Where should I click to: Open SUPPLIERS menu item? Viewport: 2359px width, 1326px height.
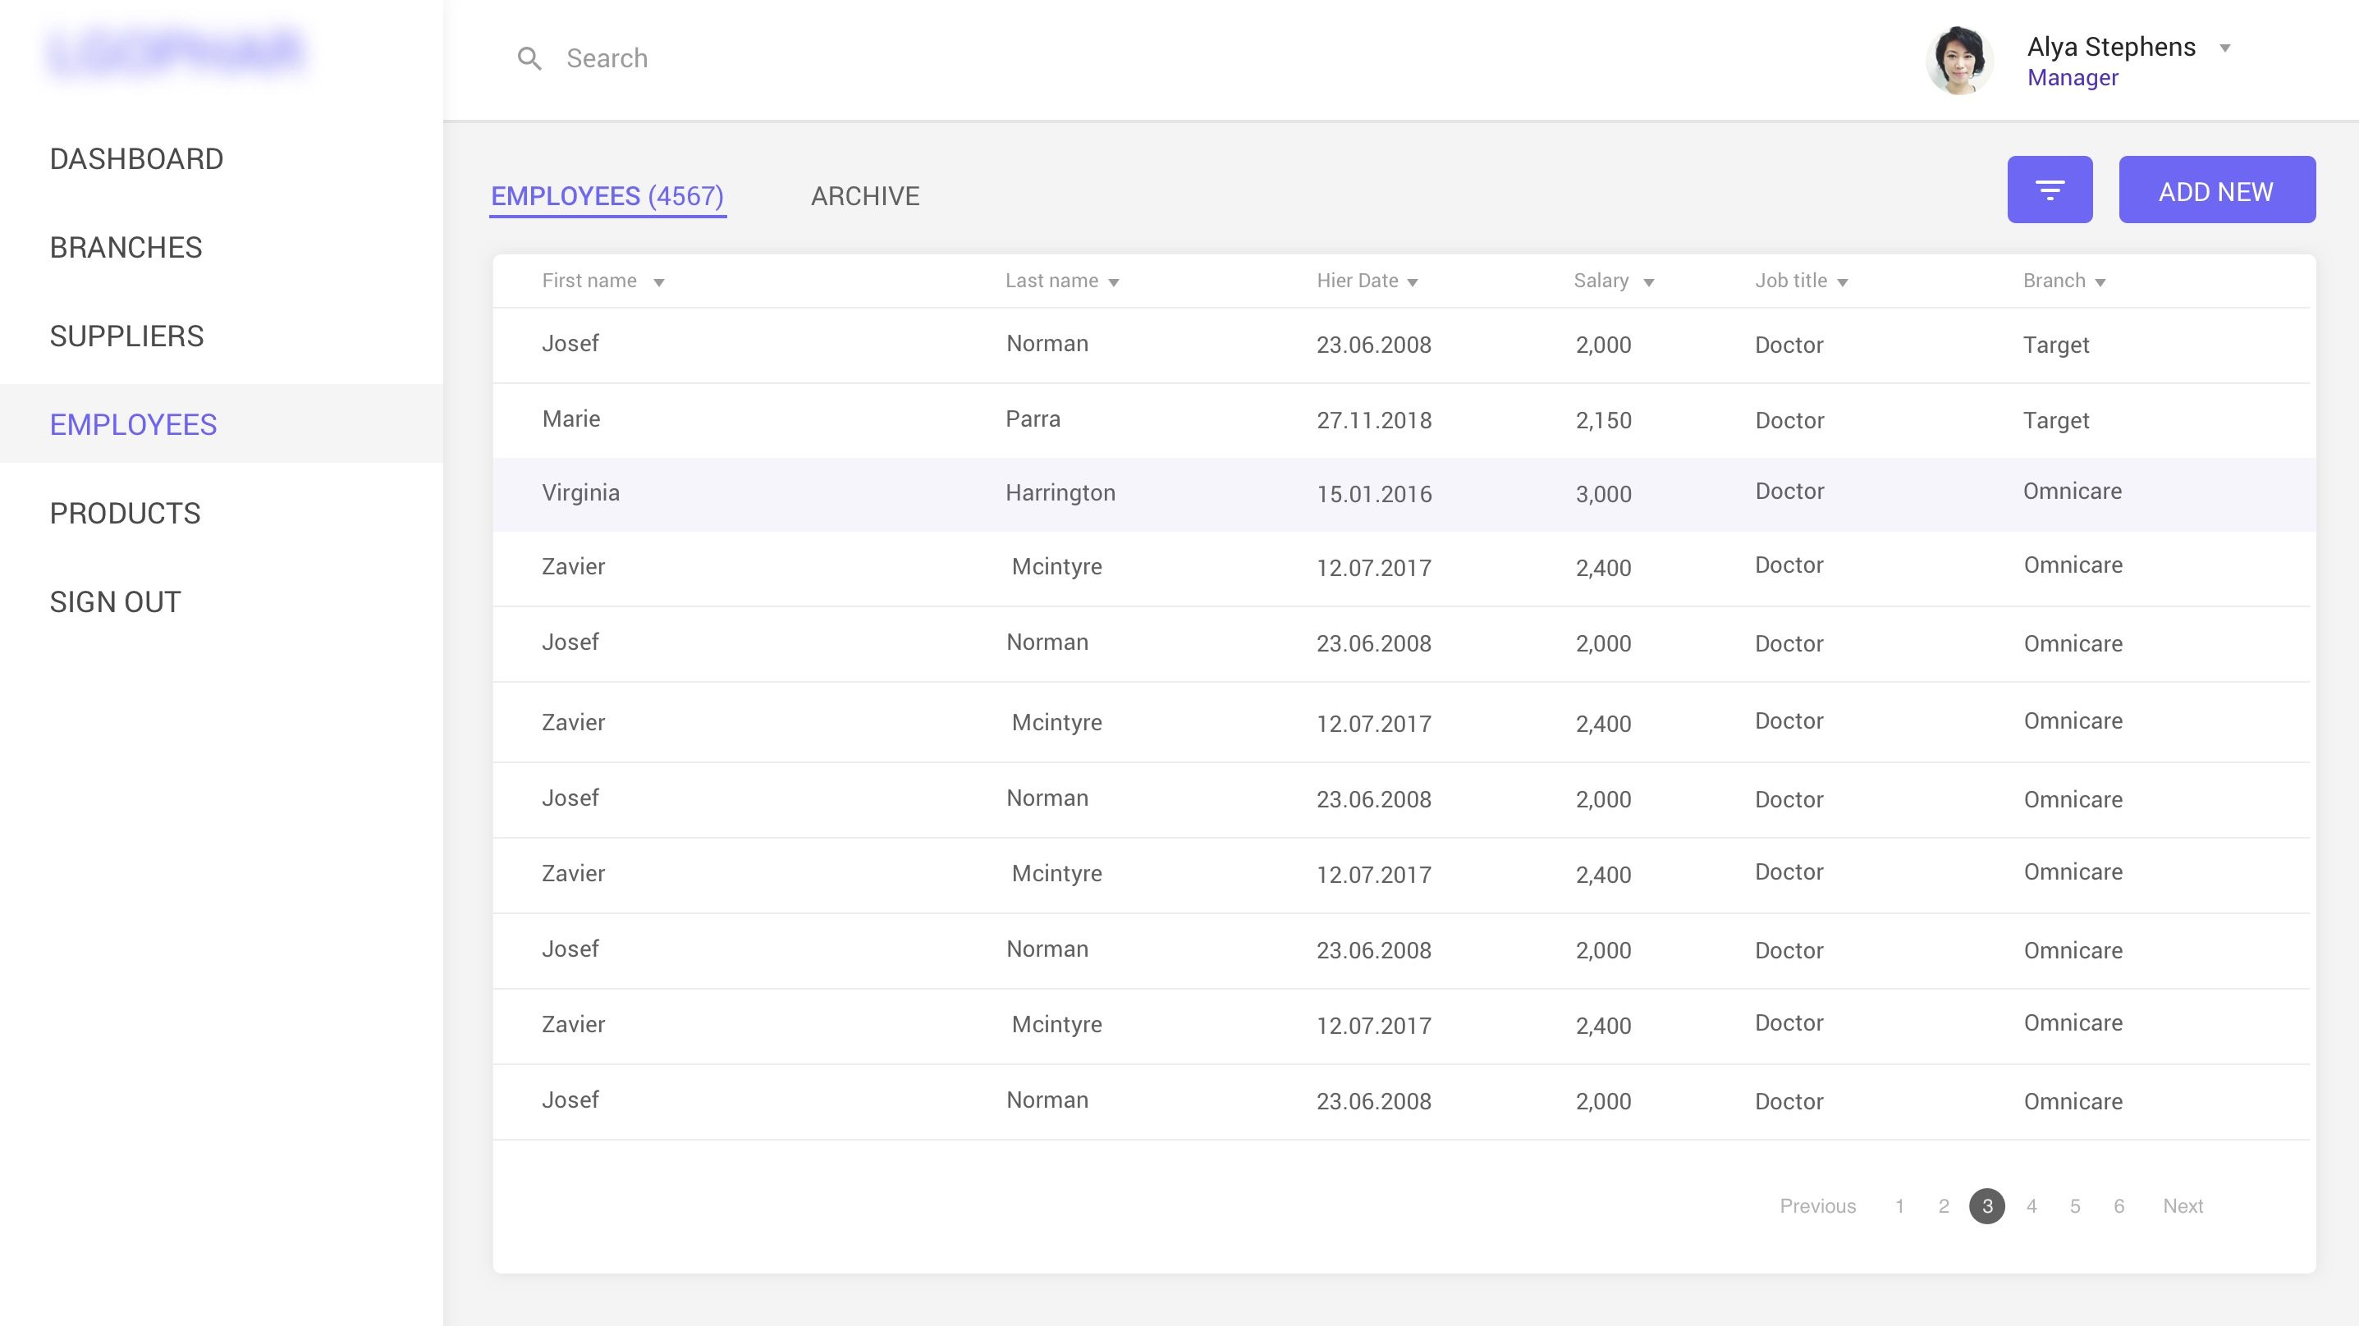pyautogui.click(x=126, y=336)
